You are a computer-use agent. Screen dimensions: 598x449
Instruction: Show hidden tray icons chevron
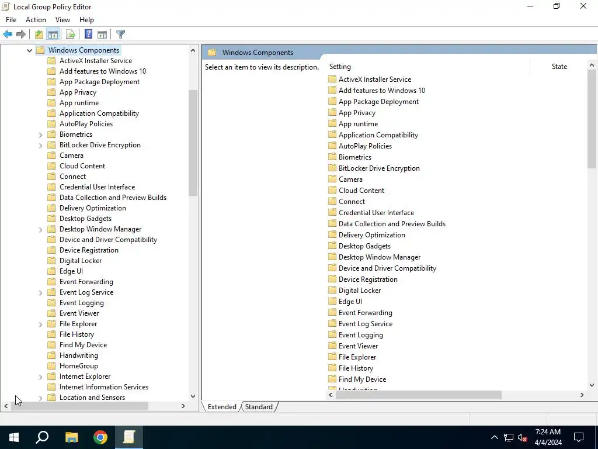point(494,437)
